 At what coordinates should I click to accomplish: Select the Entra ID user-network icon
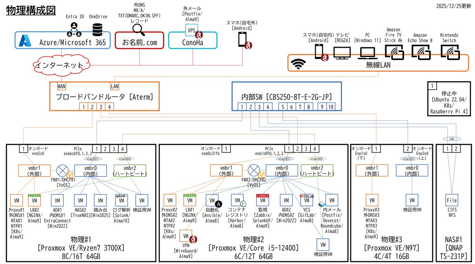pyautogui.click(x=74, y=29)
